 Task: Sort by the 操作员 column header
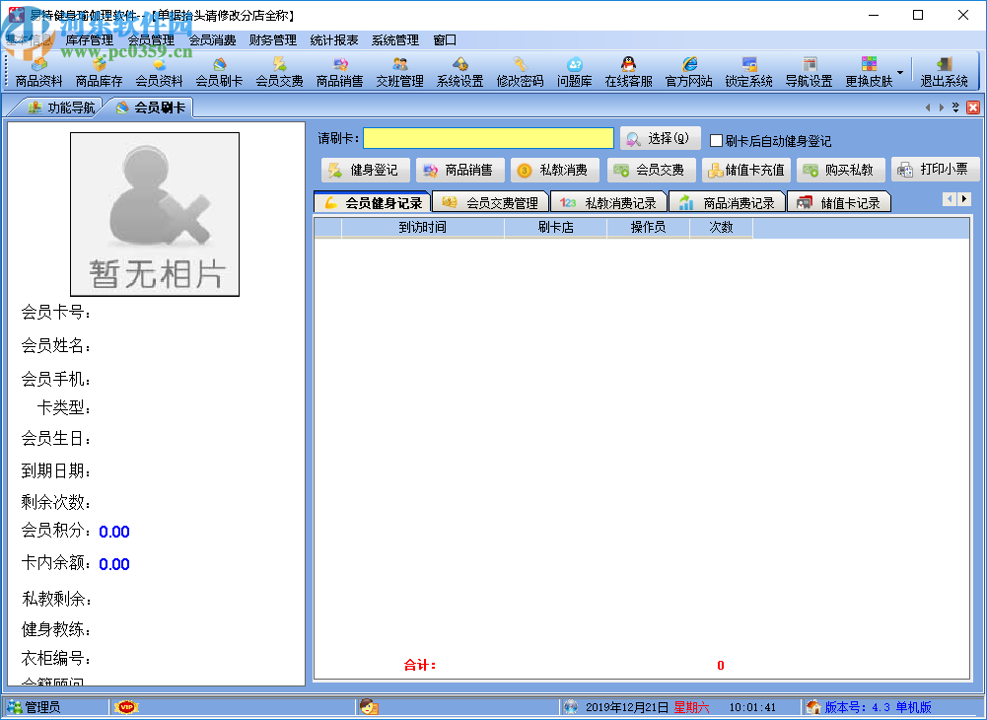point(649,228)
